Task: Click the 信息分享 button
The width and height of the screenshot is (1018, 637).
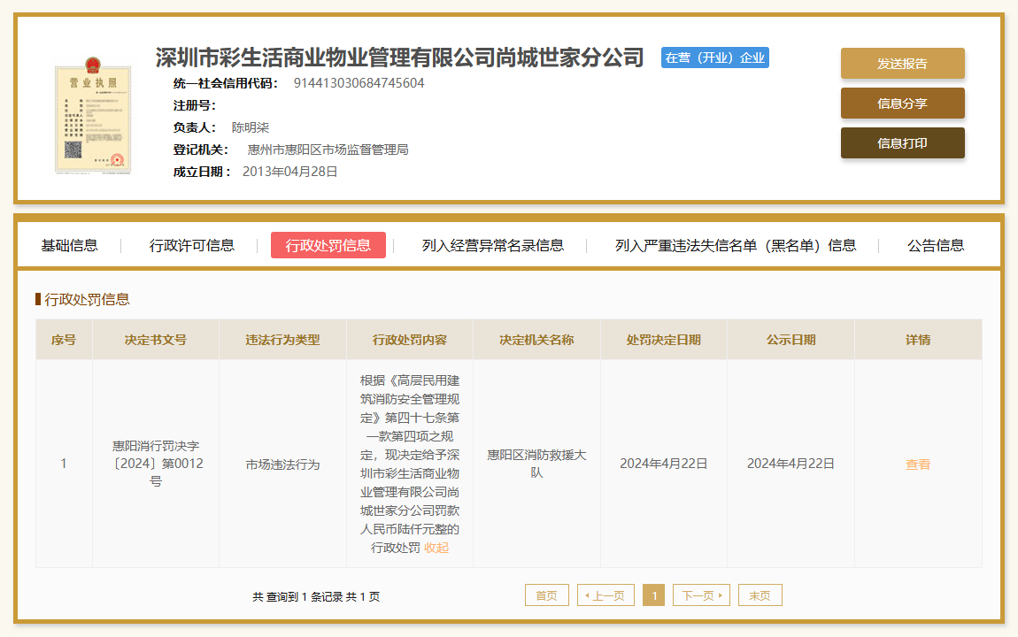Action: click(902, 104)
